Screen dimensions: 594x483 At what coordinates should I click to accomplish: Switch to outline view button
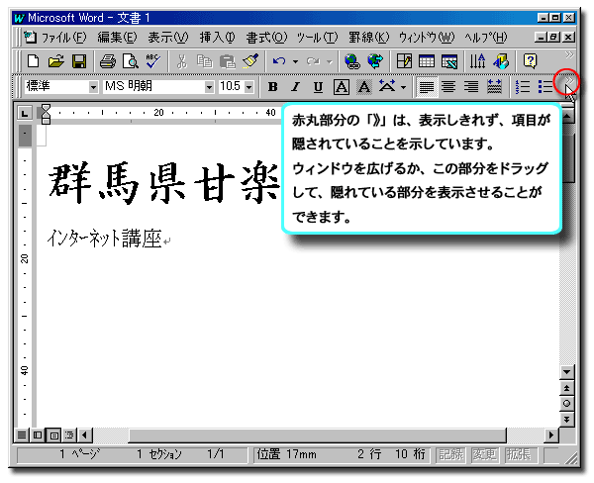(x=69, y=435)
